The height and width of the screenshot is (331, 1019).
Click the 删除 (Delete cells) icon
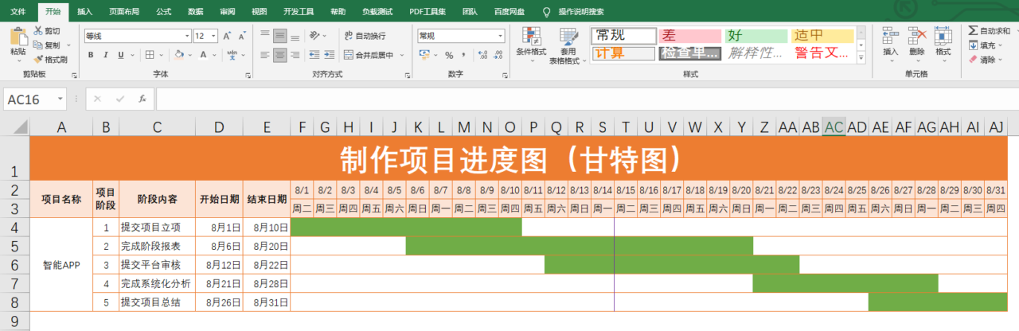coord(917,36)
